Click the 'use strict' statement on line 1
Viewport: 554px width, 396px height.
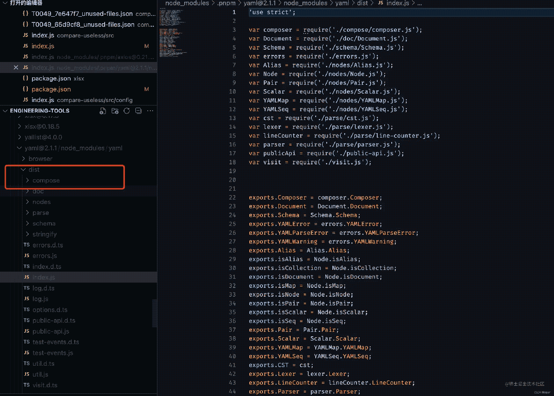tap(272, 12)
